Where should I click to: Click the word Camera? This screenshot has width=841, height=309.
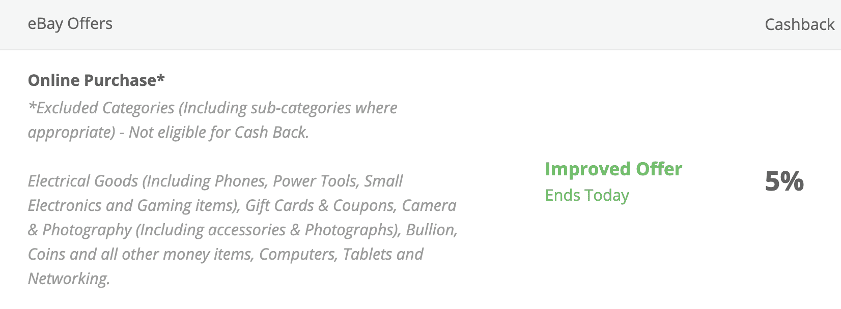pos(429,205)
